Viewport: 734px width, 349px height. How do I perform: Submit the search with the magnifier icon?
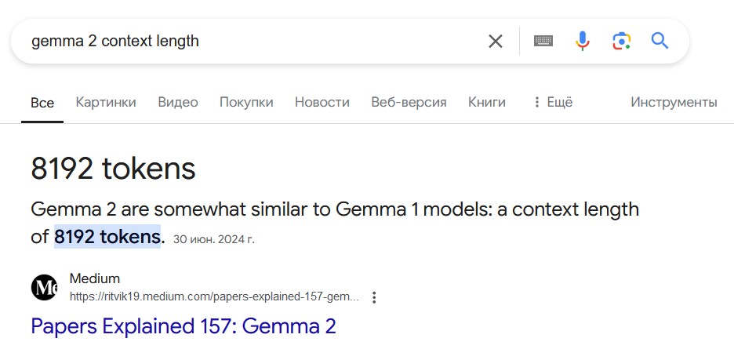pos(660,42)
